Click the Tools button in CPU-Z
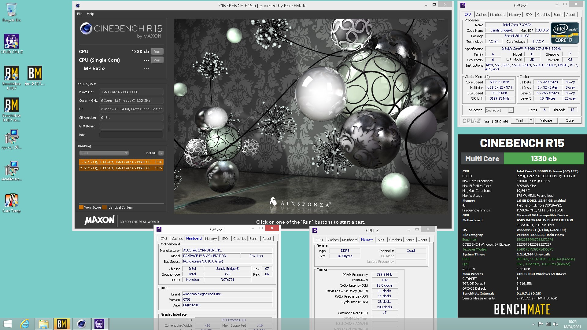Viewport: 587px width, 330px height. coord(520,120)
